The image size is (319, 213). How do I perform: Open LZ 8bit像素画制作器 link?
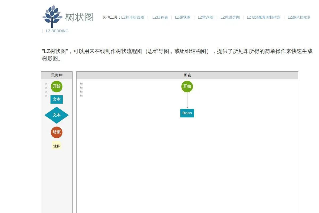[263, 17]
